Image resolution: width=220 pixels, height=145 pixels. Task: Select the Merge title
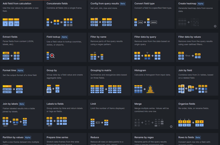[138, 104]
